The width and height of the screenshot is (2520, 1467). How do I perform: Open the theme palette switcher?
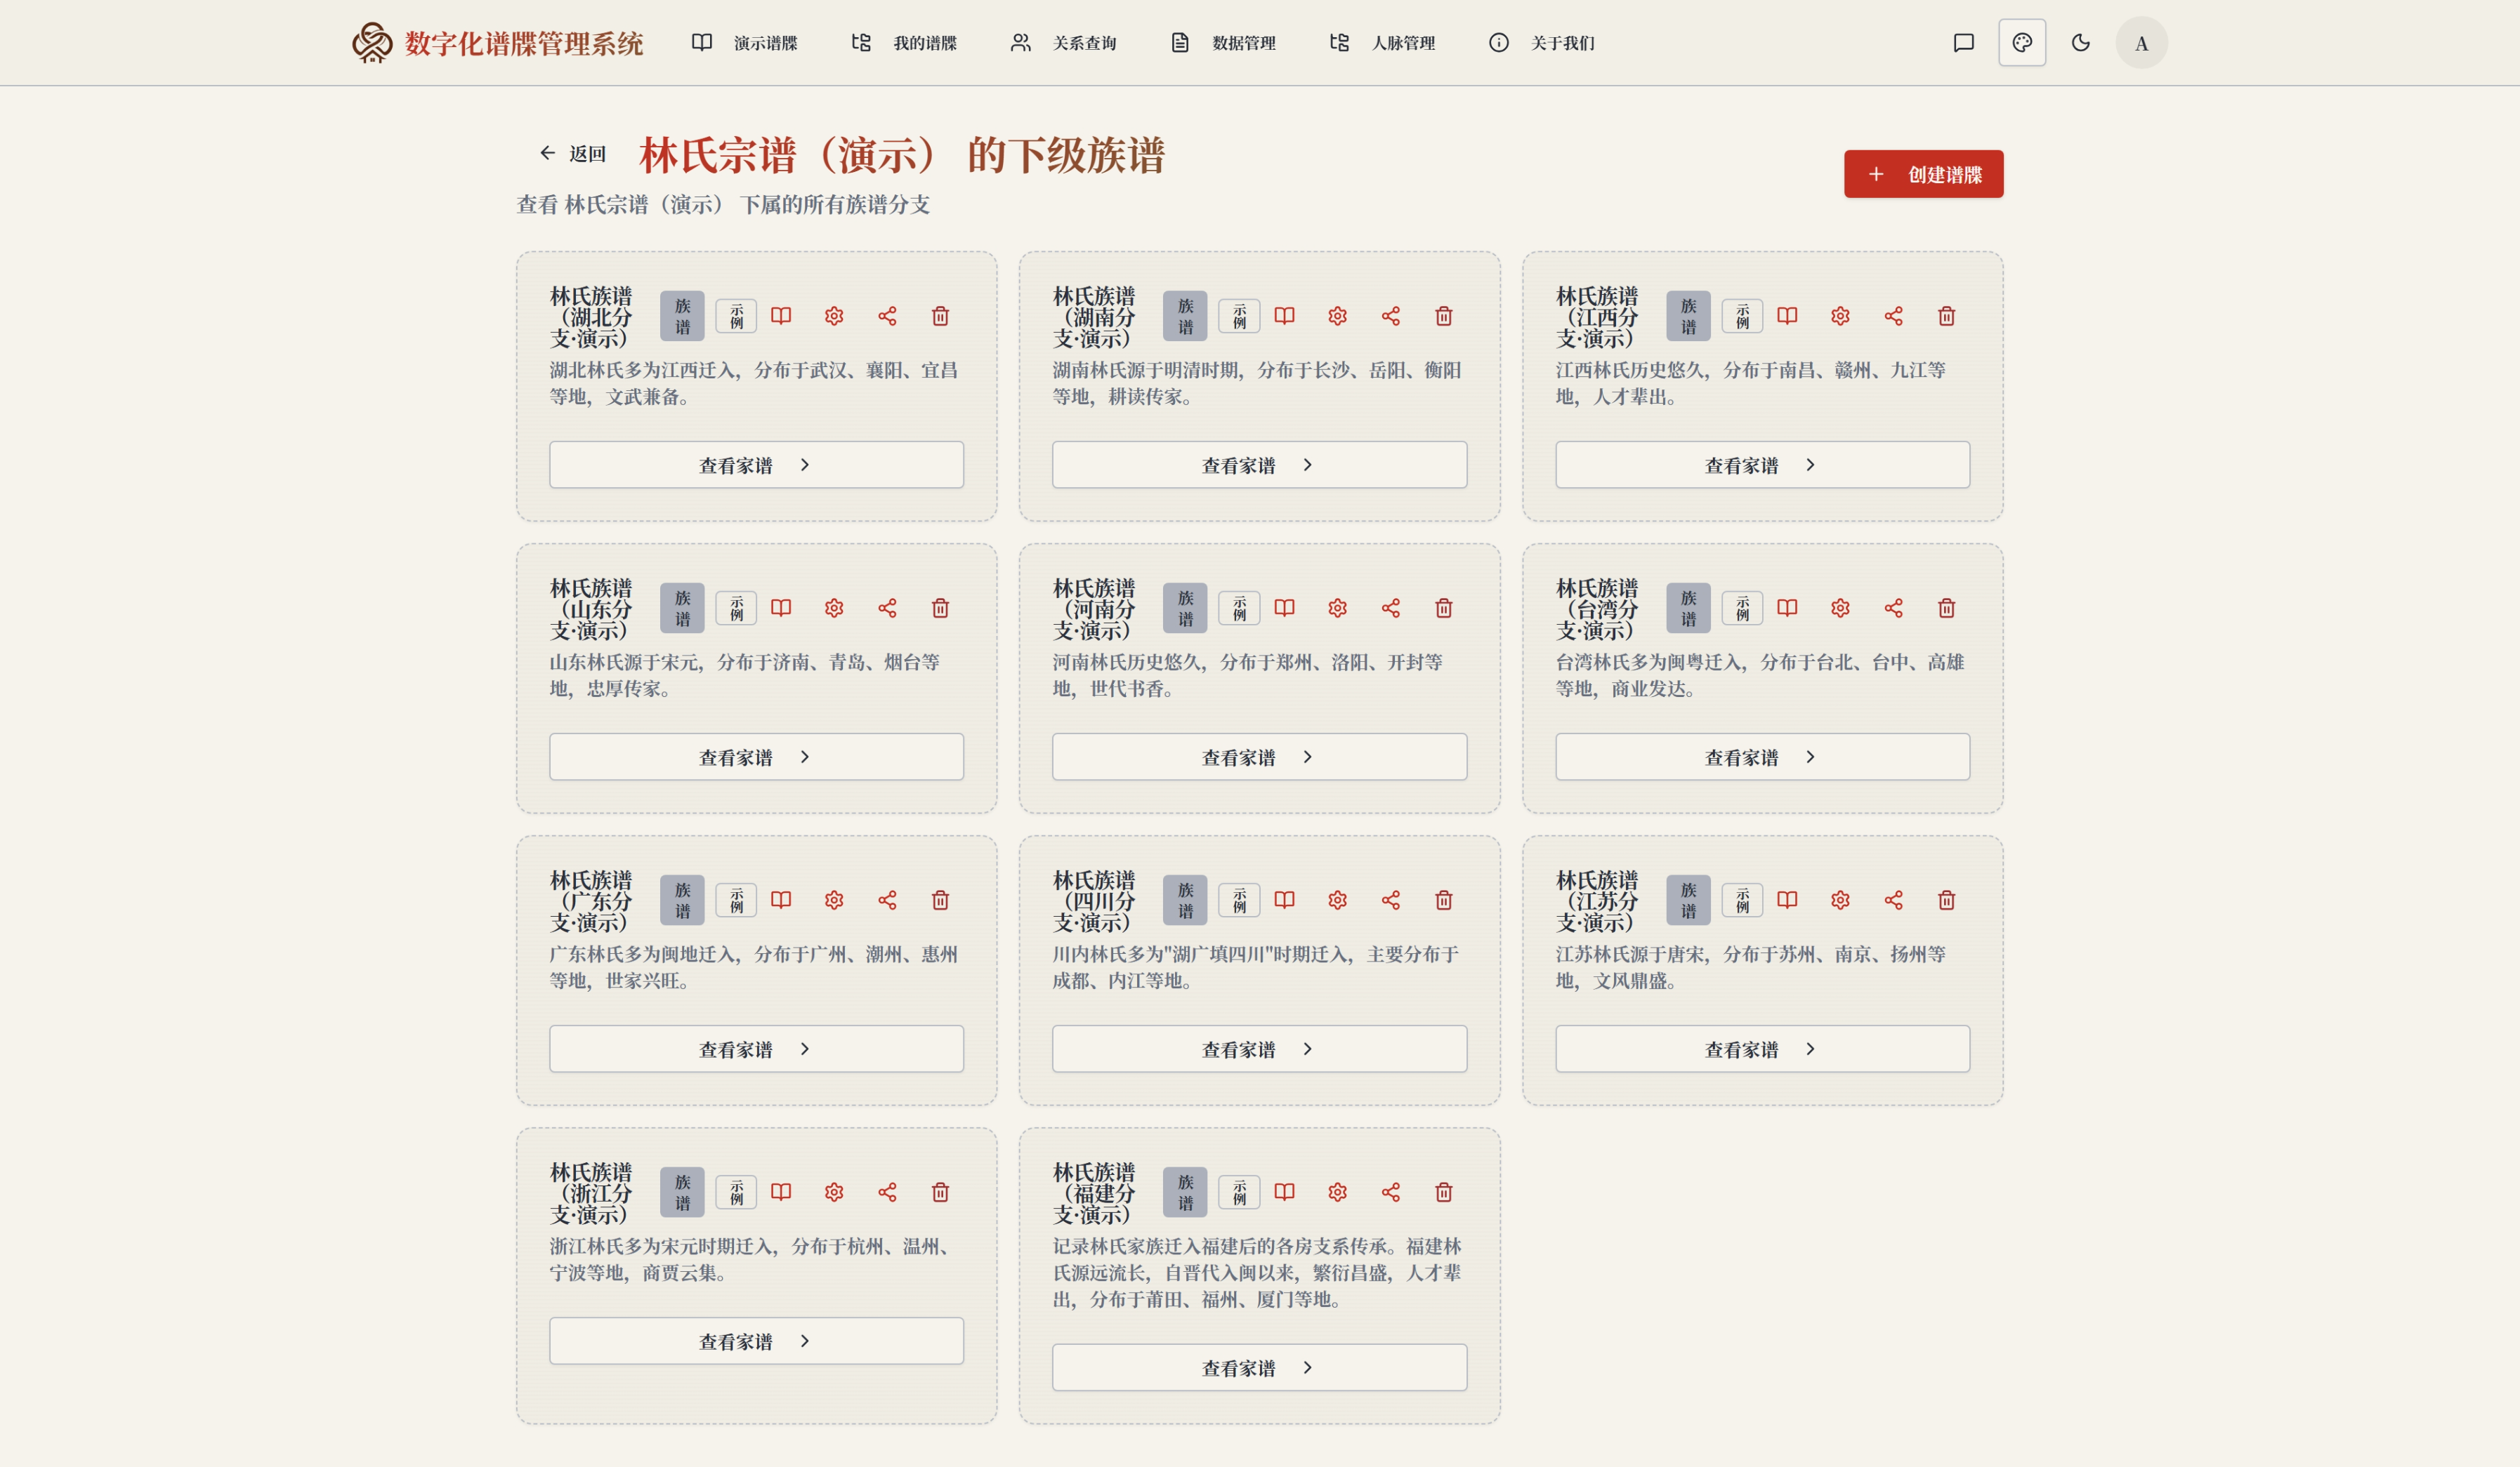(2022, 43)
